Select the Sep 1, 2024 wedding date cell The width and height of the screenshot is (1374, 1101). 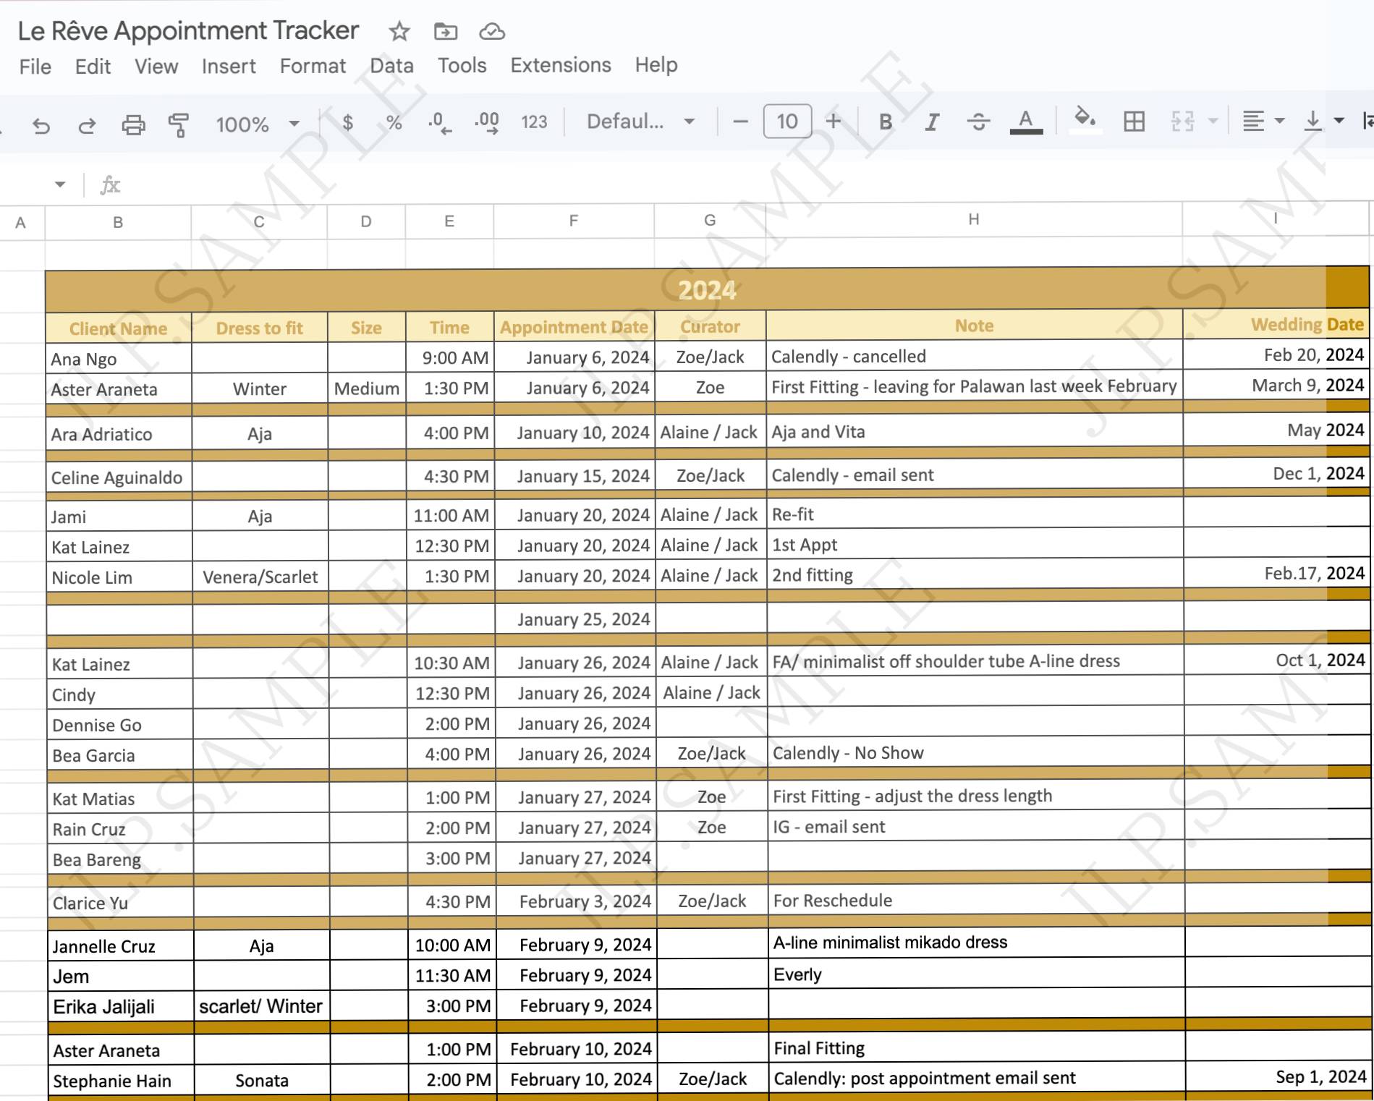pos(1278,1077)
